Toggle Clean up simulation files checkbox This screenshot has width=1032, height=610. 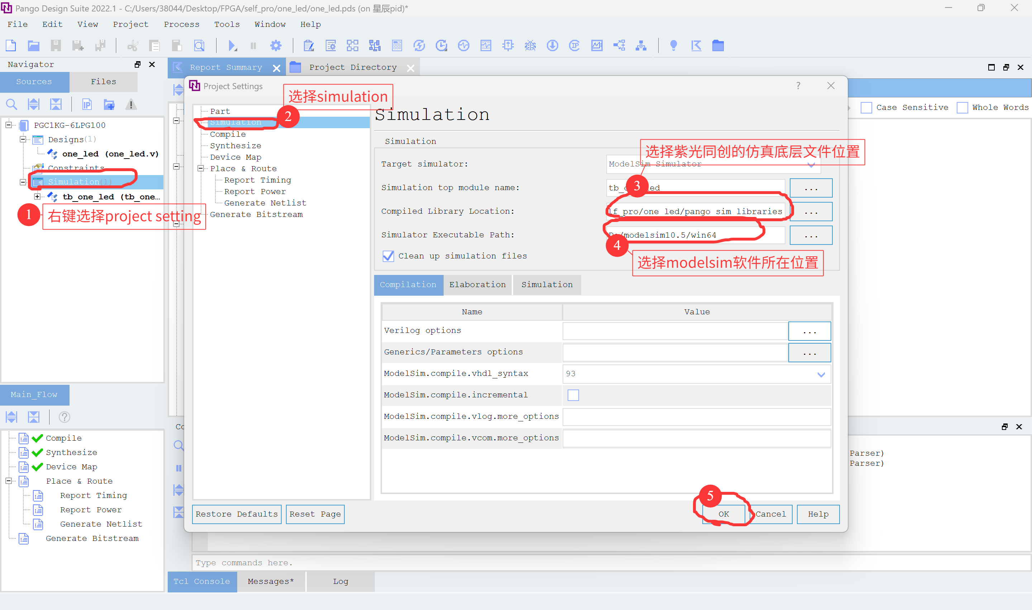click(x=388, y=256)
